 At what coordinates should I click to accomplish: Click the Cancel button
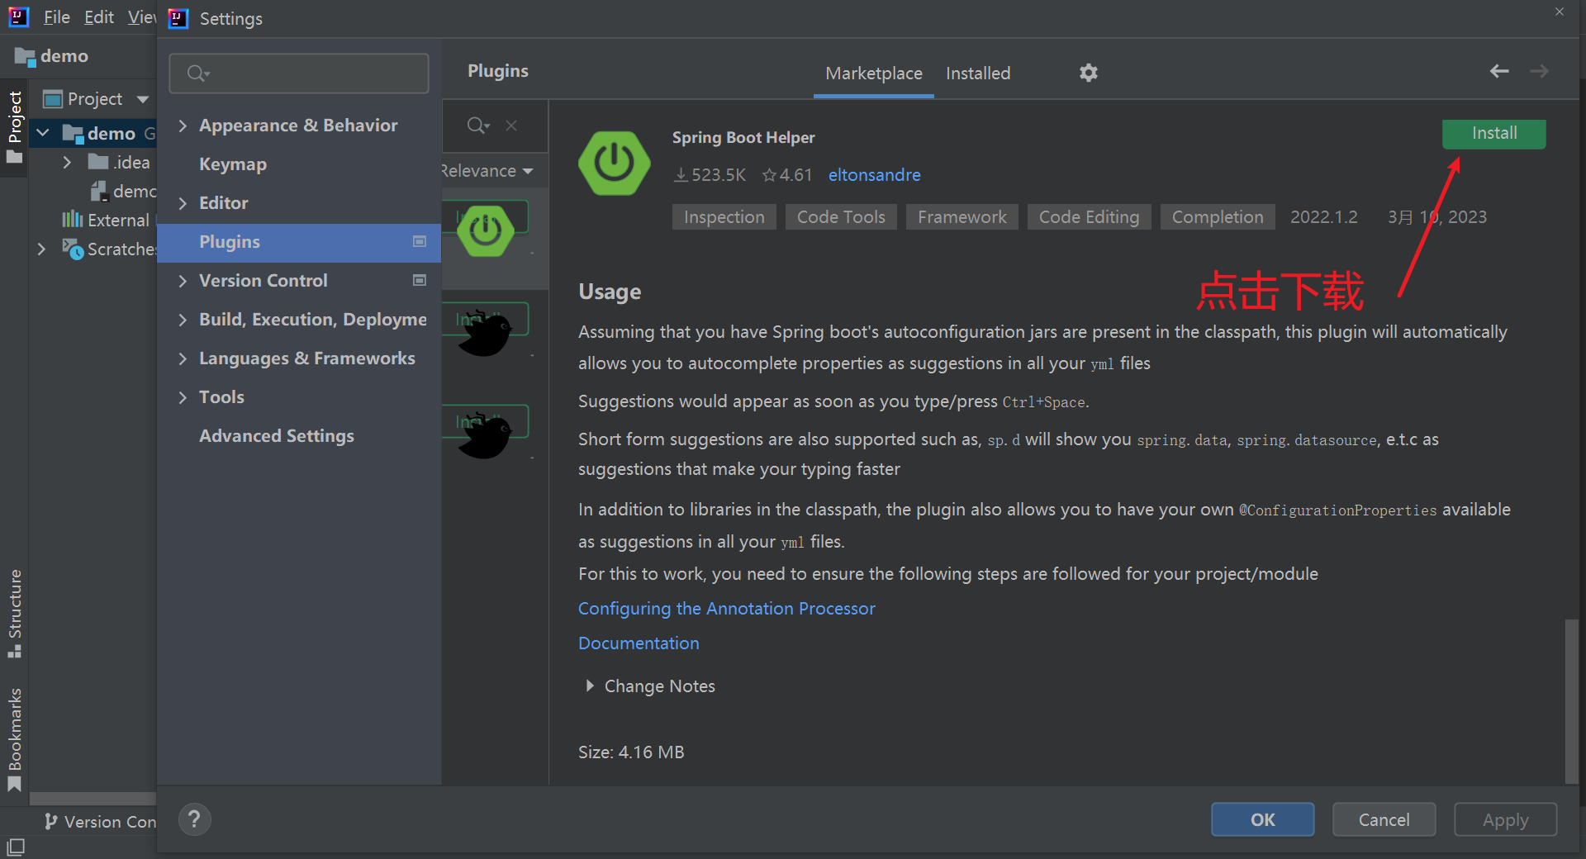[1384, 819]
